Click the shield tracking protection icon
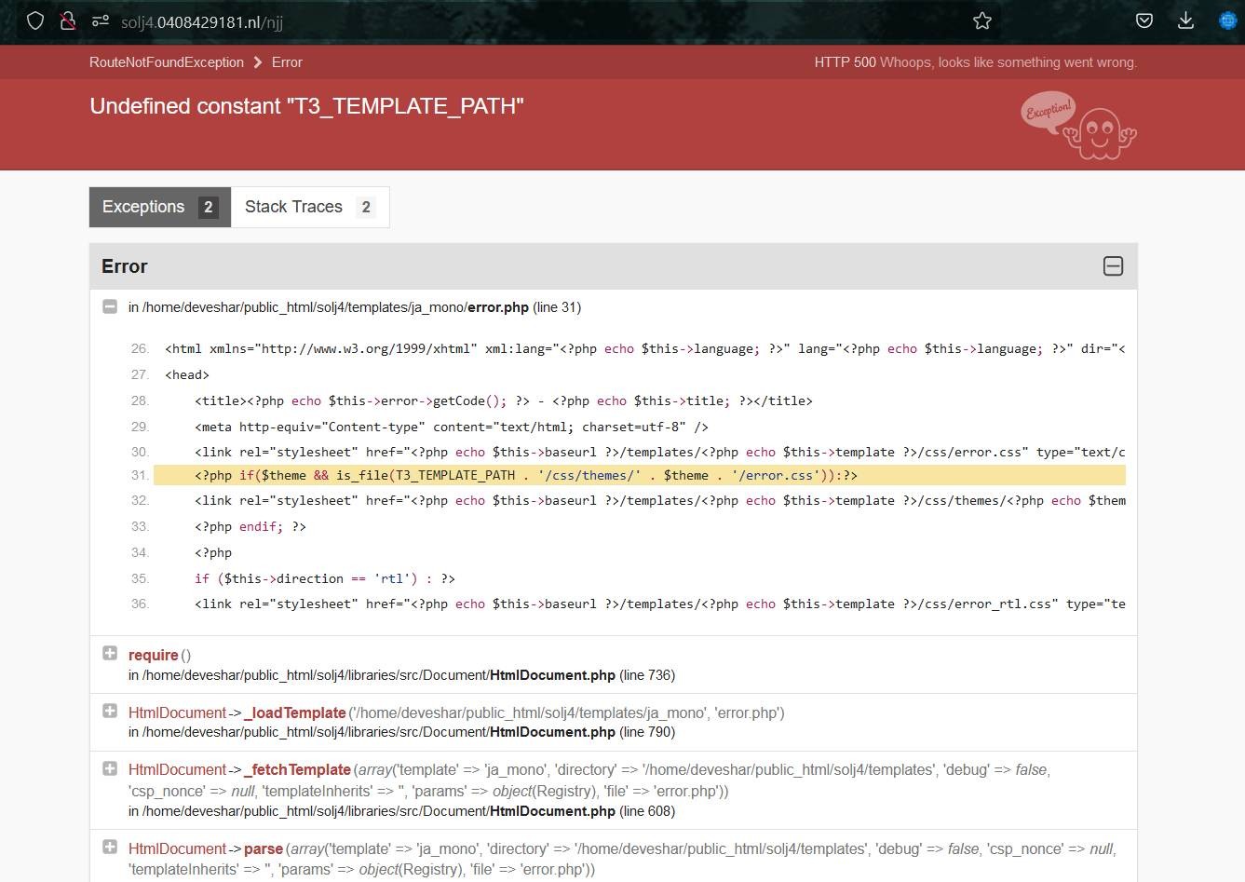Screen dimensions: 1245x882 tap(35, 20)
